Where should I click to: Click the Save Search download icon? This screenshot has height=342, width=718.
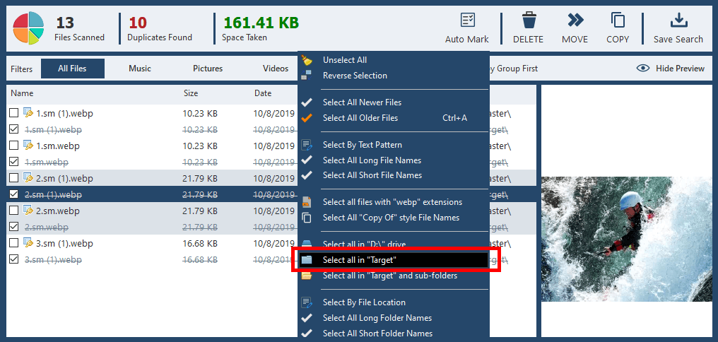pos(678,20)
